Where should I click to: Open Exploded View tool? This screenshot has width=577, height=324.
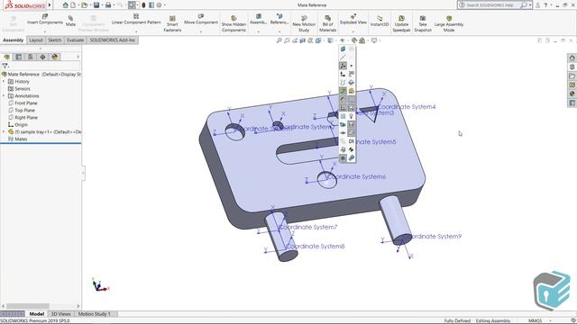point(353,19)
